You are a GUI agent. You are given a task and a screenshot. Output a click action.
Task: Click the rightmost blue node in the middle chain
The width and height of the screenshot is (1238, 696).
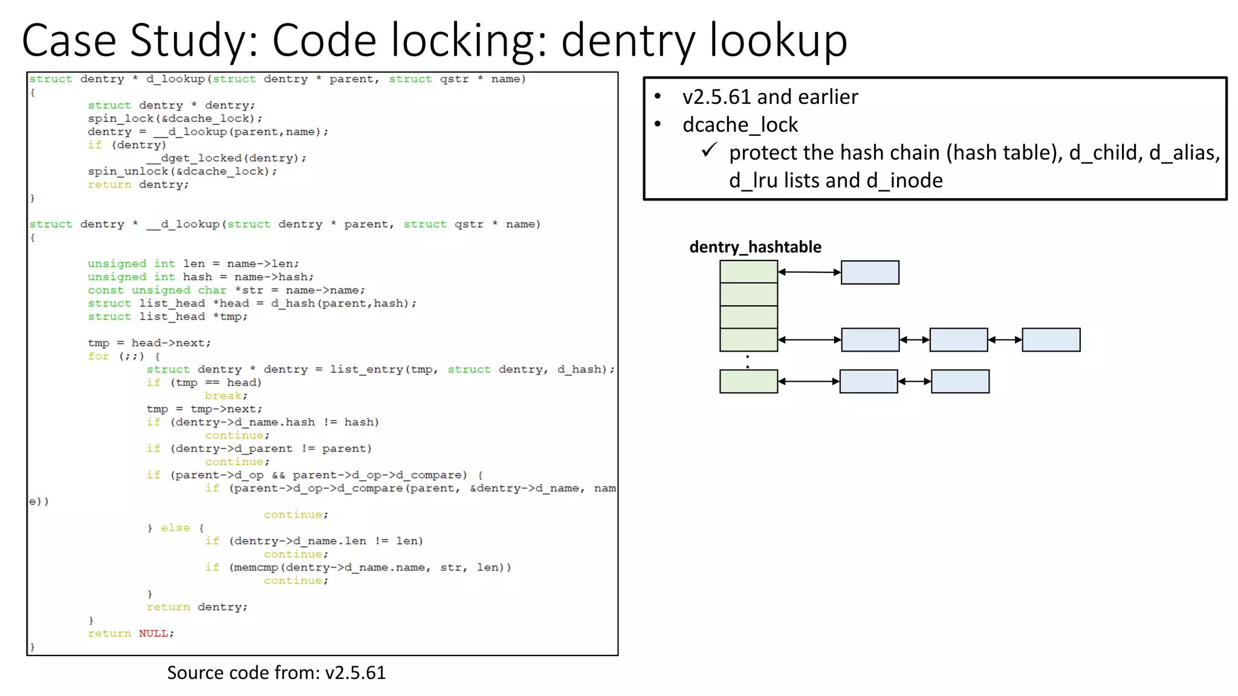1051,340
